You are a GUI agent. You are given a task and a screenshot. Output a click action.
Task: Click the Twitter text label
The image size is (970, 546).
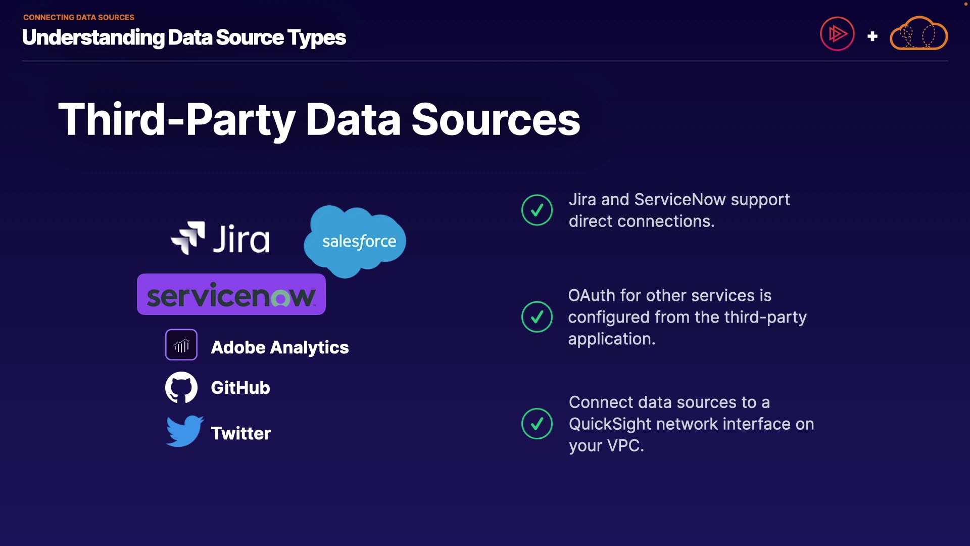241,433
